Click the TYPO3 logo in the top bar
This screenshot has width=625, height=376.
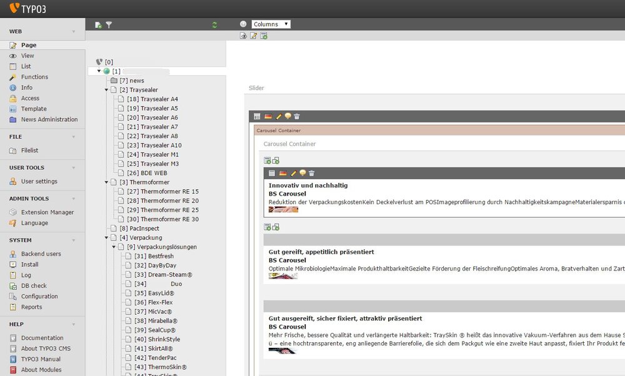pos(28,8)
